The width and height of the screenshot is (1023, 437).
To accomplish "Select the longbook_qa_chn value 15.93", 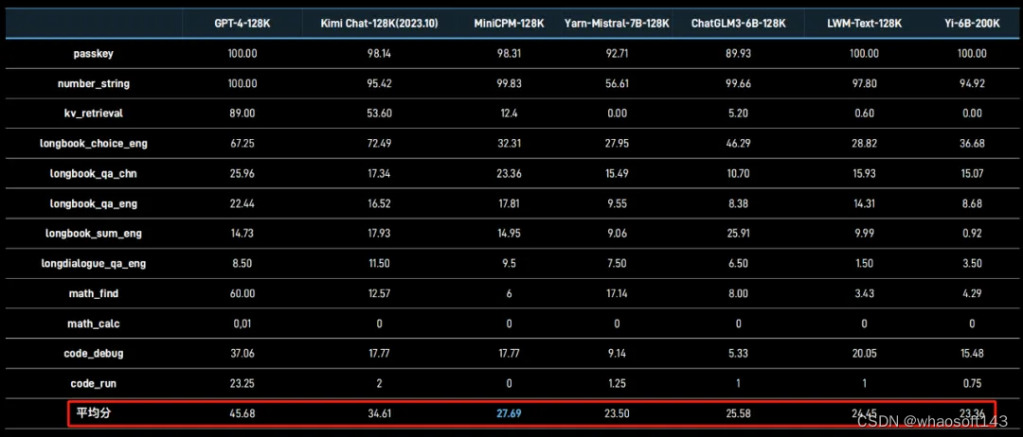I will tap(864, 174).
